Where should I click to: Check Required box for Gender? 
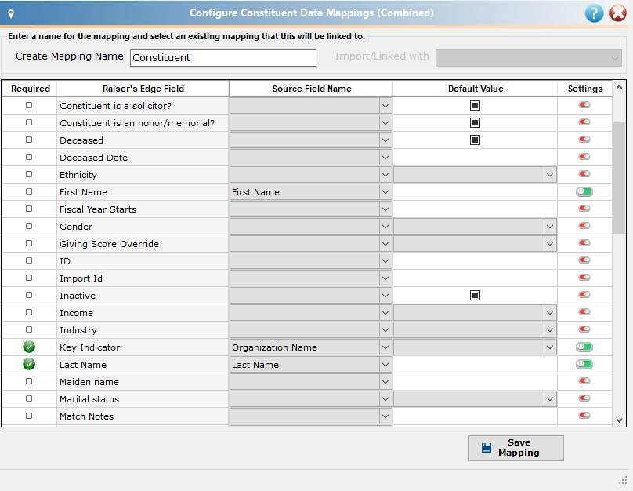point(29,226)
